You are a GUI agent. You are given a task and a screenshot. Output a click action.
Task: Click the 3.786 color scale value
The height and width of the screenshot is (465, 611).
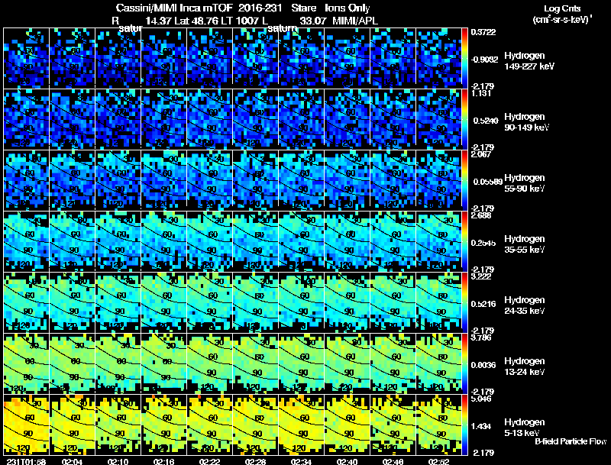point(481,337)
